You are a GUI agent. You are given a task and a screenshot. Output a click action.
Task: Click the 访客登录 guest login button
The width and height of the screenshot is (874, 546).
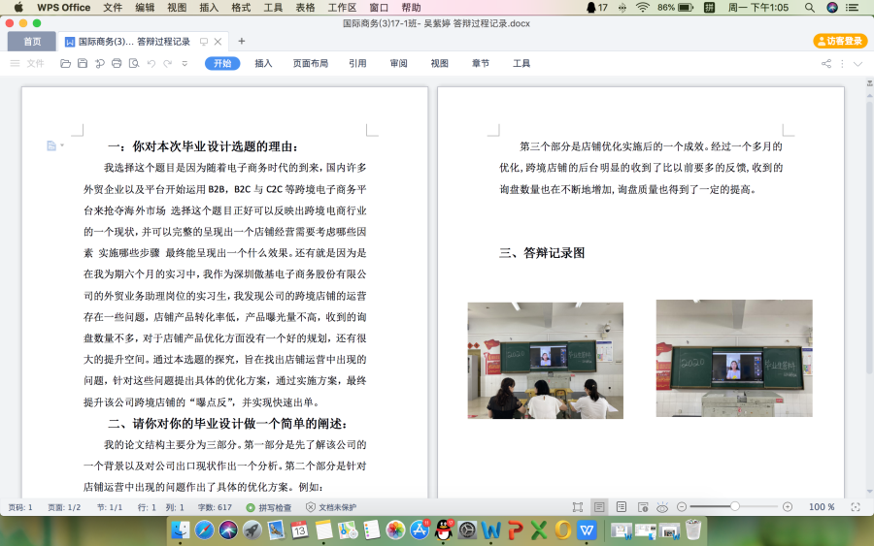(x=840, y=41)
